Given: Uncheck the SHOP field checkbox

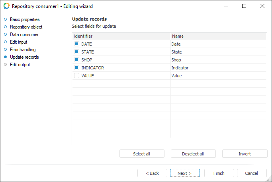Looking at the screenshot, I should pyautogui.click(x=77, y=60).
